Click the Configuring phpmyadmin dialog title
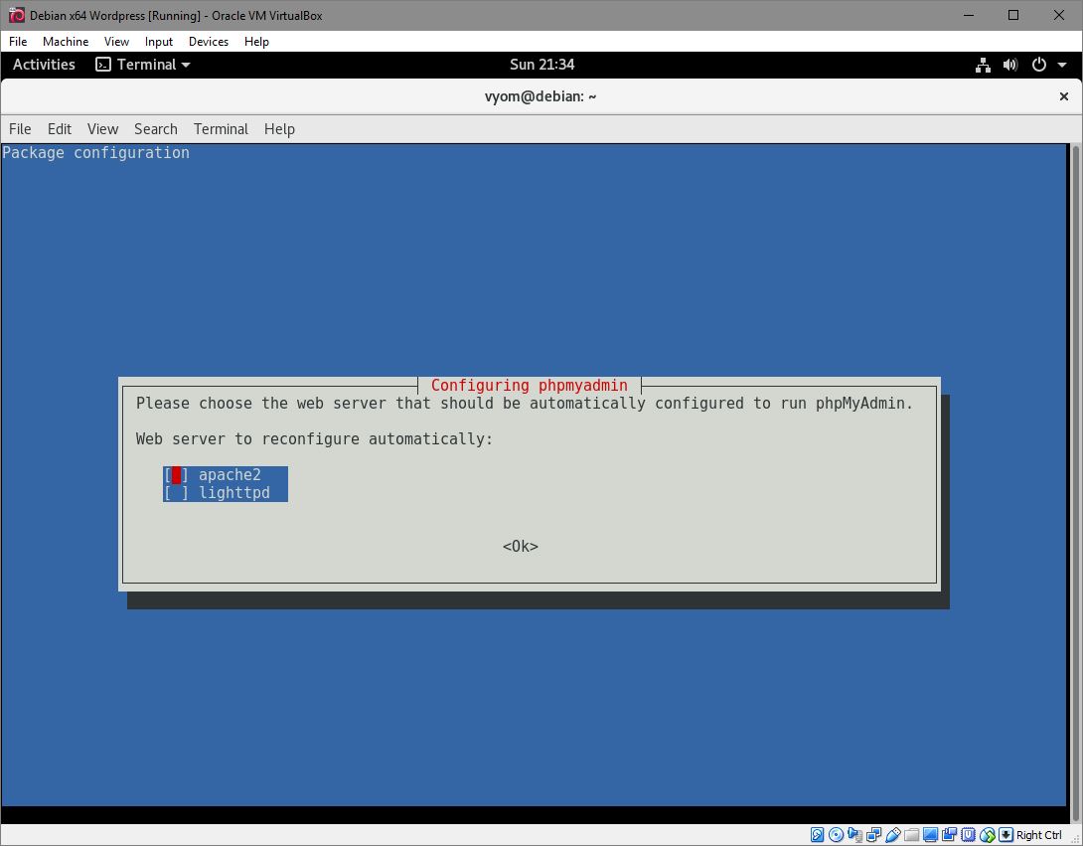1083x846 pixels. pyautogui.click(x=529, y=385)
